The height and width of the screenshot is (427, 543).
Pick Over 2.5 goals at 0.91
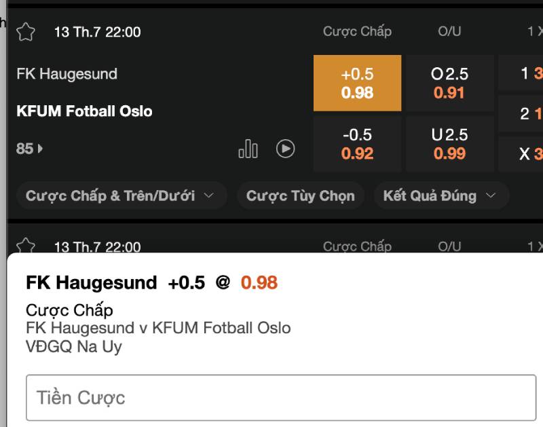(x=449, y=83)
